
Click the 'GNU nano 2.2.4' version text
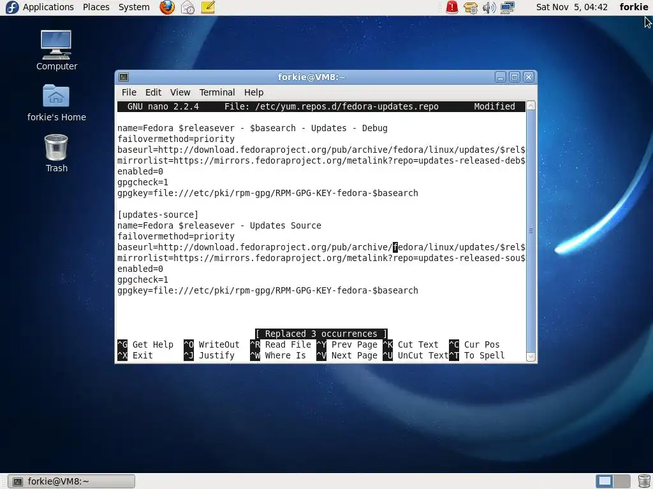(163, 106)
